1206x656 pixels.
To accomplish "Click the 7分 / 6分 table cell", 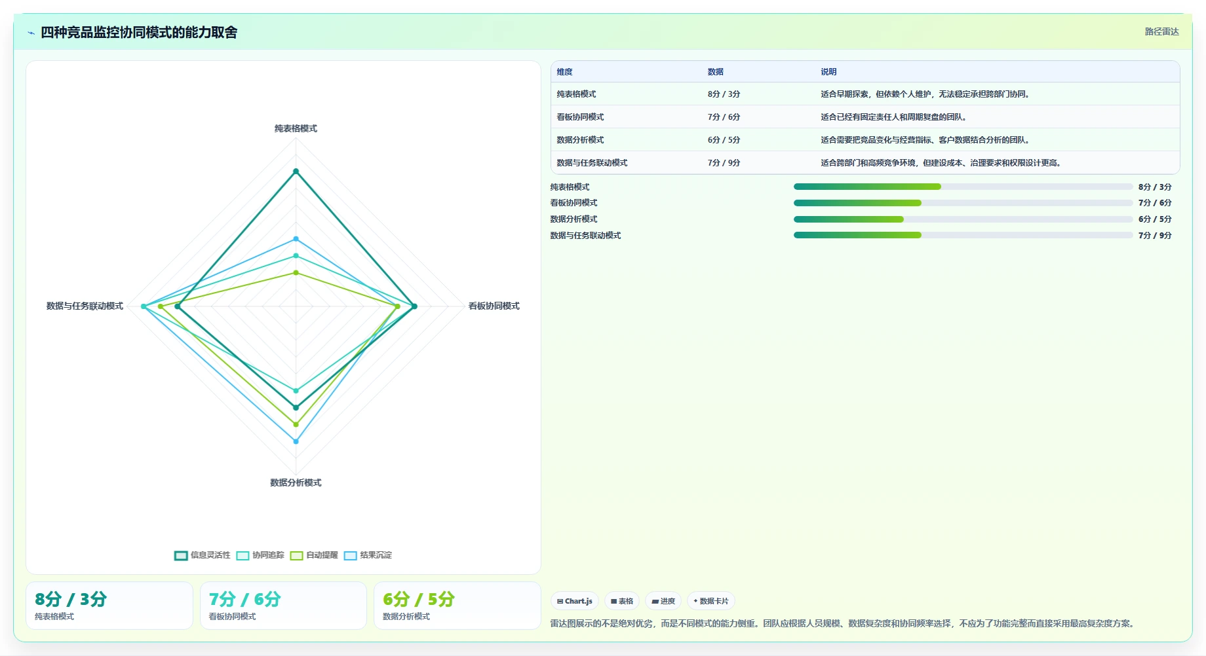I will 724,117.
